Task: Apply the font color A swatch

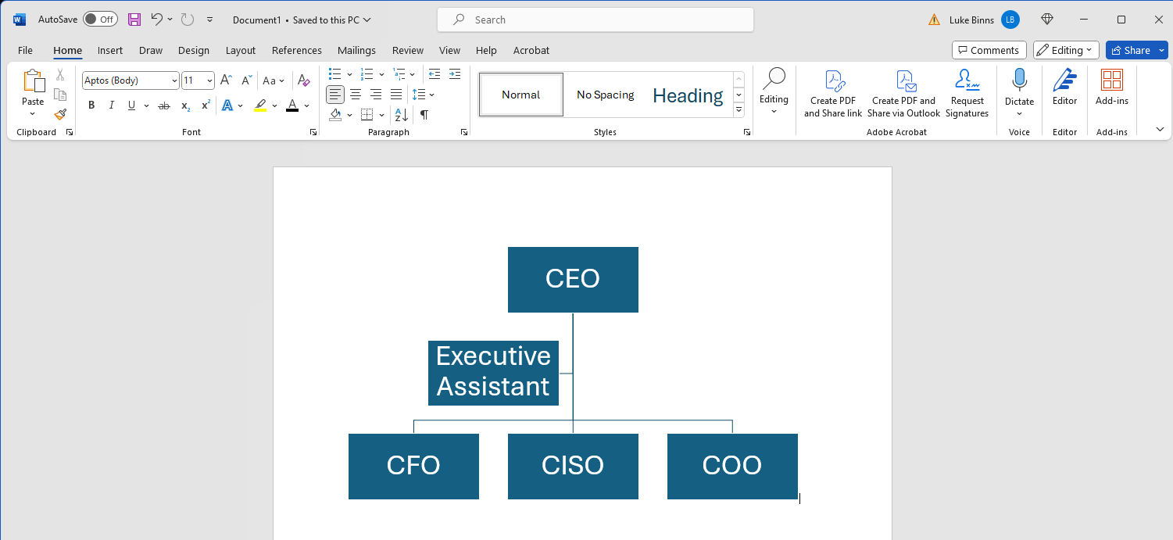Action: coord(292,105)
